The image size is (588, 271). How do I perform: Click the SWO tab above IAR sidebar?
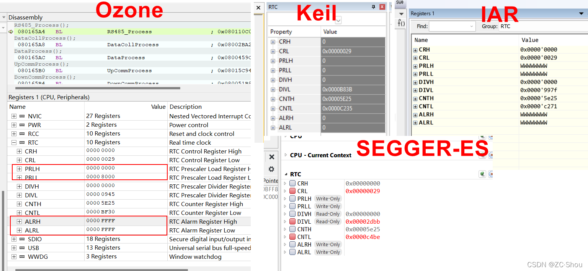coord(400,3)
